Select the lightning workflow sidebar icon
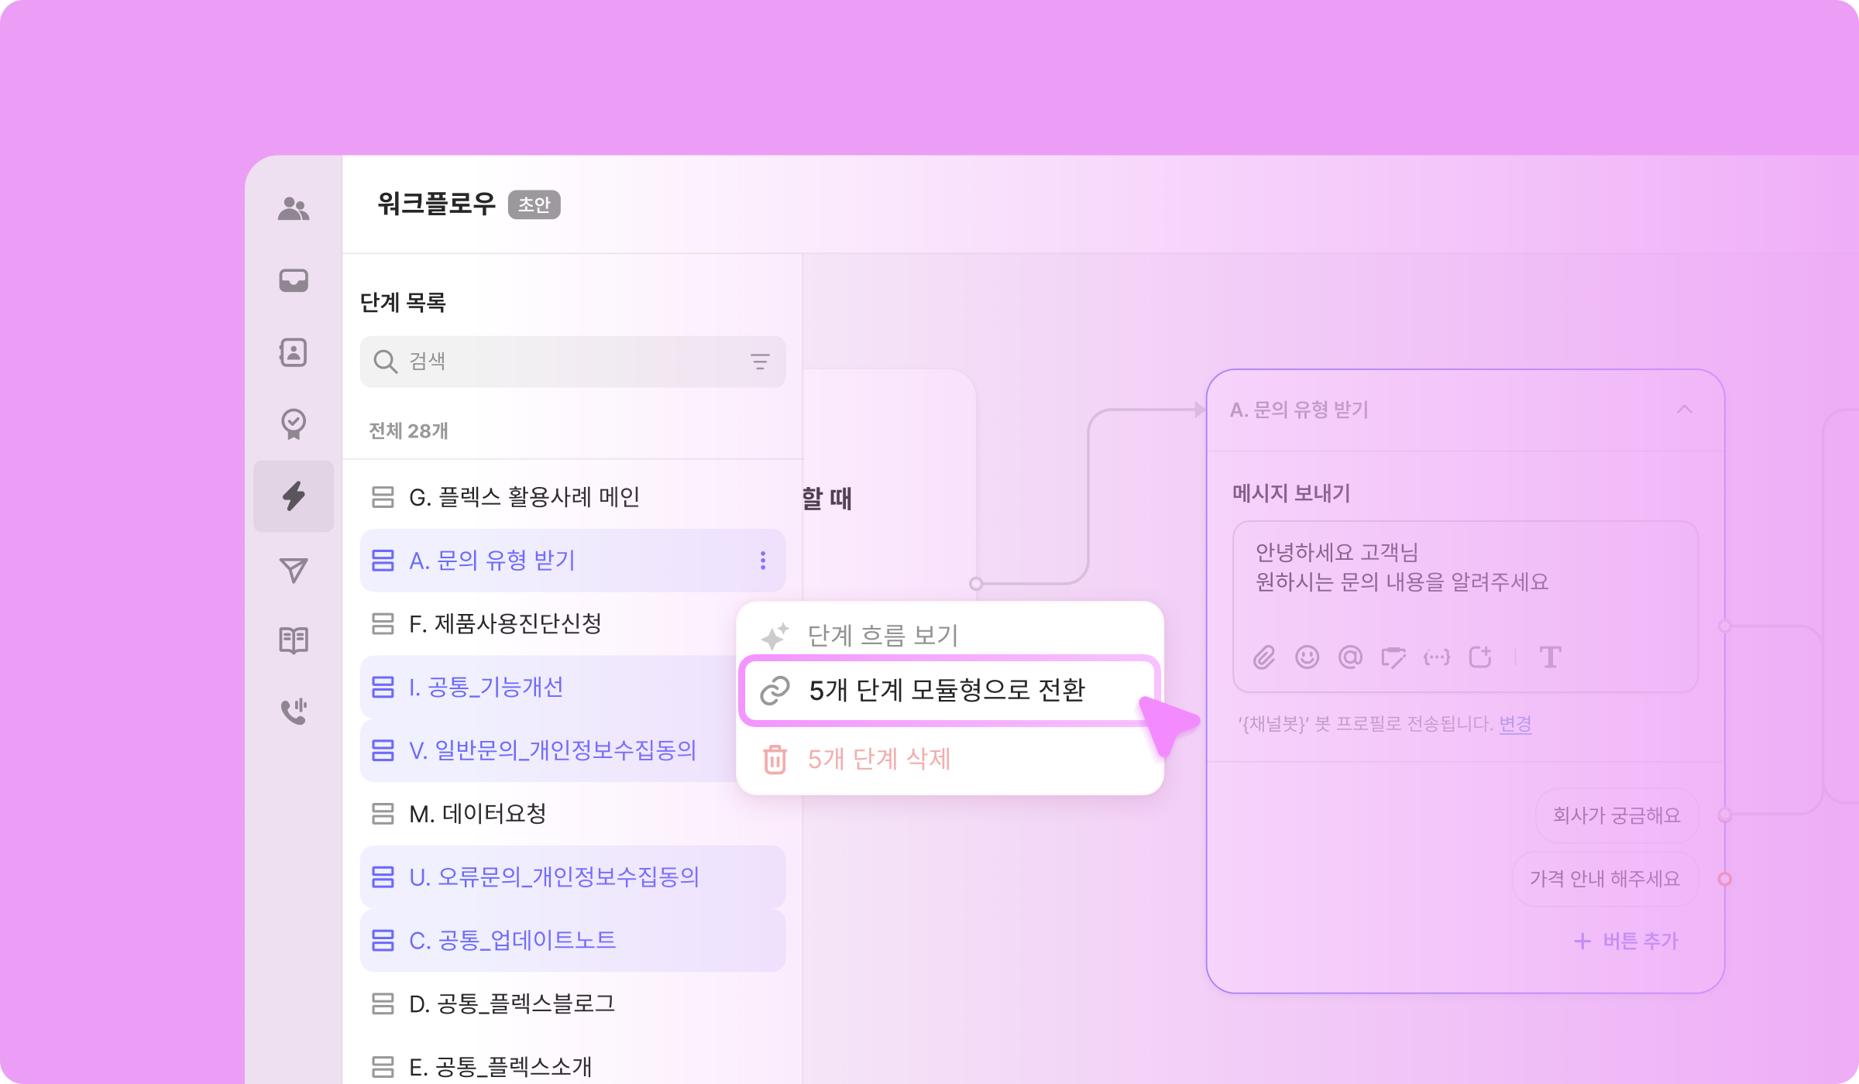Image resolution: width=1859 pixels, height=1084 pixels. click(294, 496)
